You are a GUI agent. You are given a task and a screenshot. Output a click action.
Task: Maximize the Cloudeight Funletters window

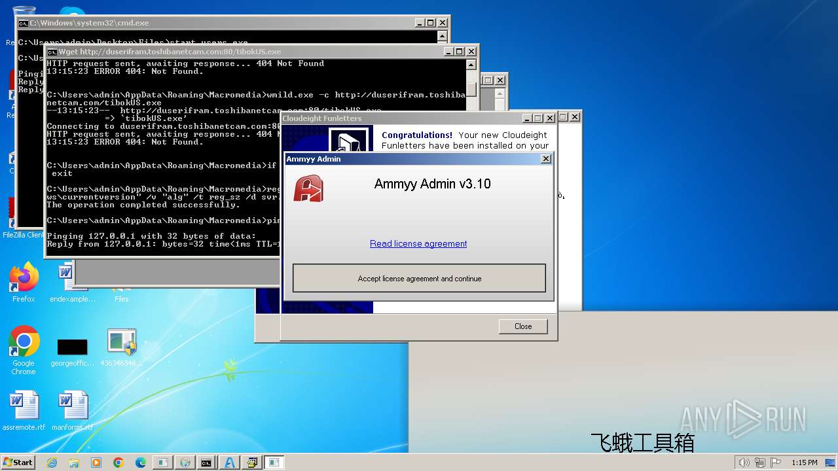[538, 118]
